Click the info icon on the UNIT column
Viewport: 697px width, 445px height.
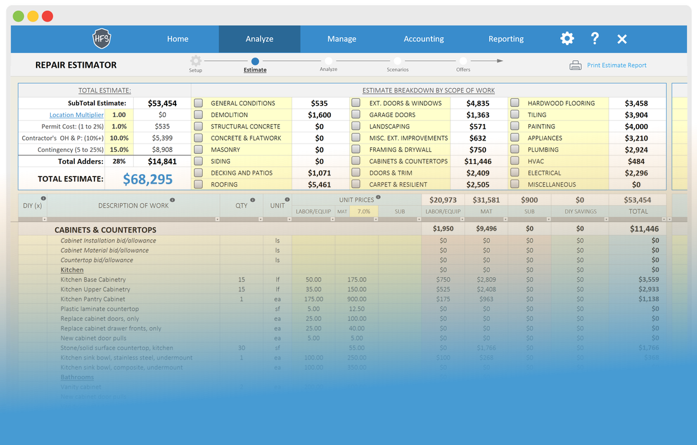click(x=288, y=198)
